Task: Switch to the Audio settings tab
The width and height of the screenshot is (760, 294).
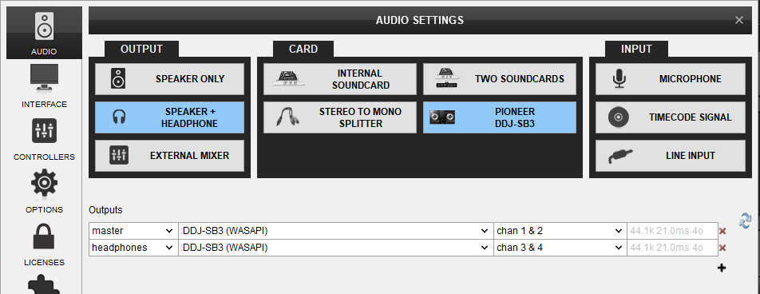Action: [44, 33]
